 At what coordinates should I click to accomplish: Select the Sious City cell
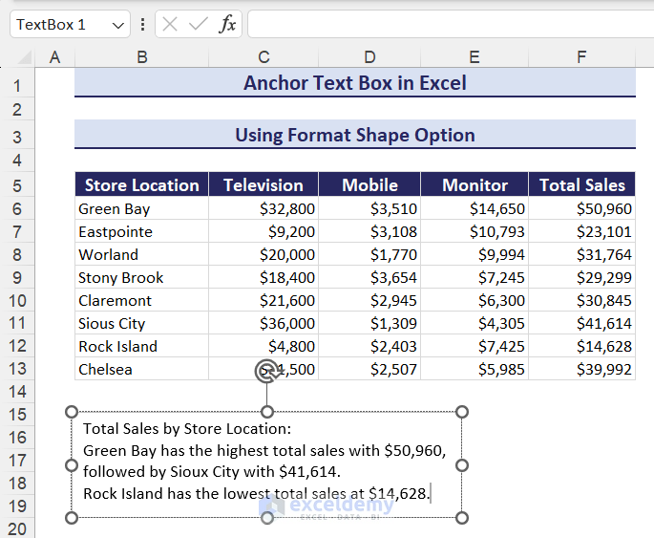142,323
